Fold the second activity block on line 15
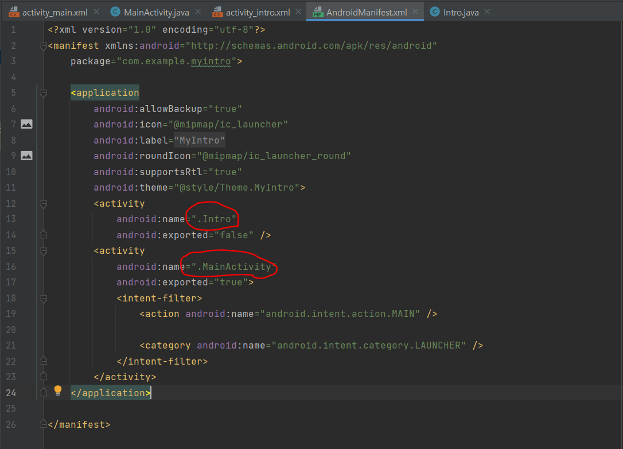This screenshot has height=449, width=623. pos(44,251)
